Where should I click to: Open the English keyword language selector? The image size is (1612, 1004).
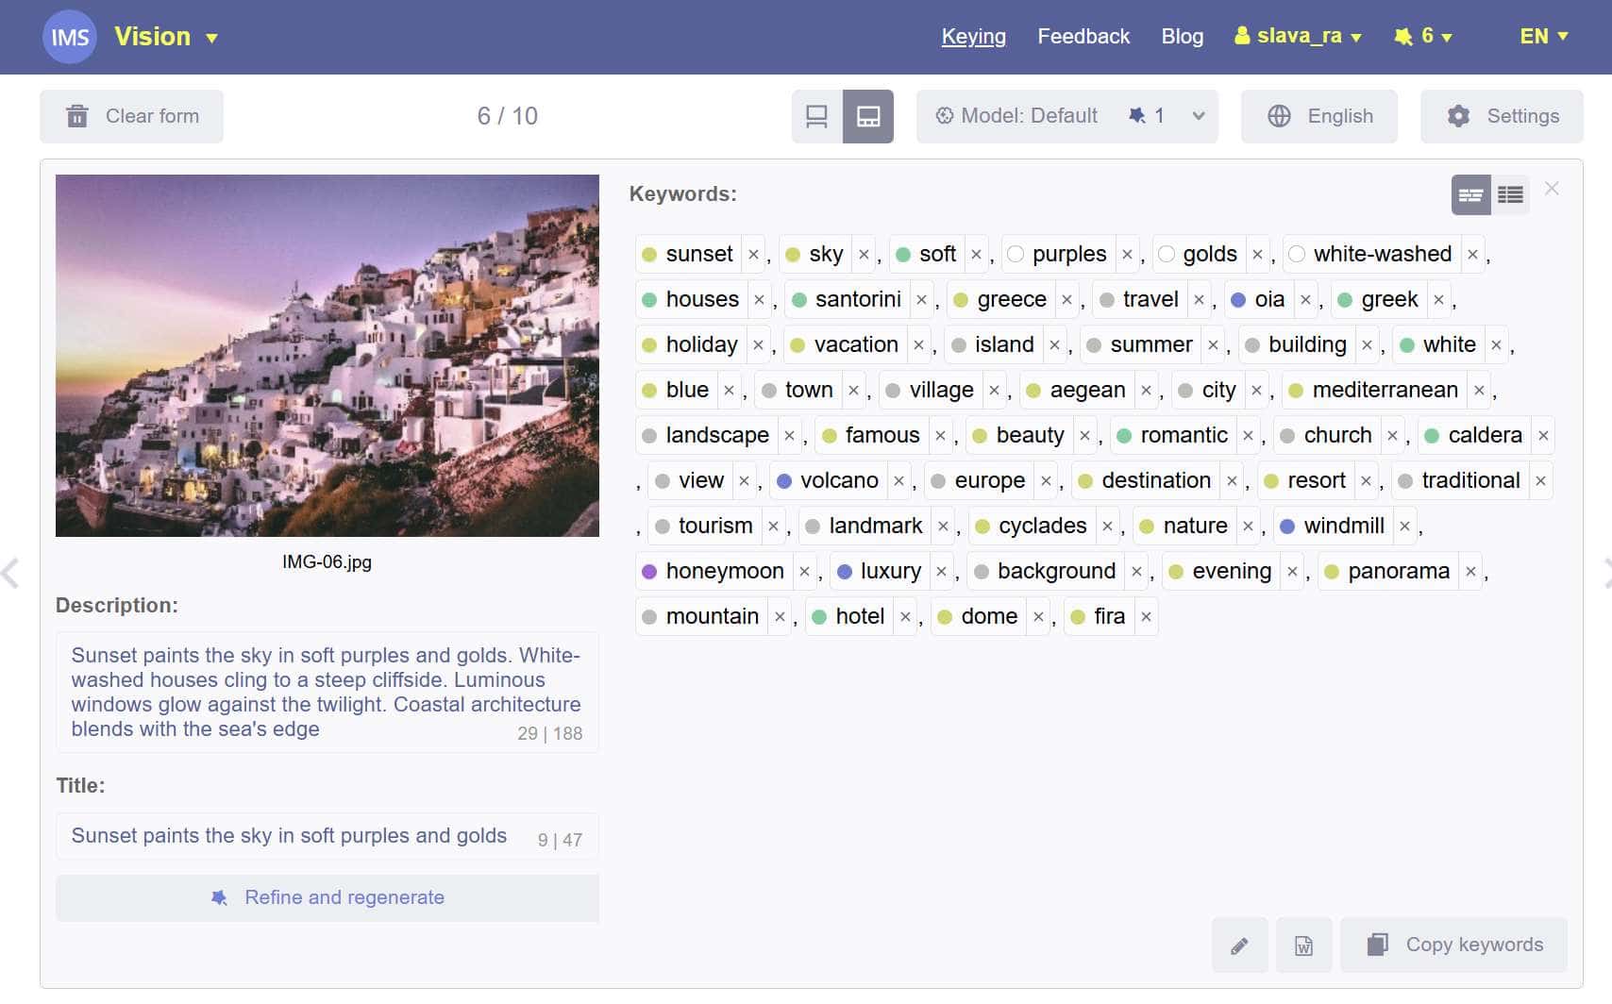1319,116
